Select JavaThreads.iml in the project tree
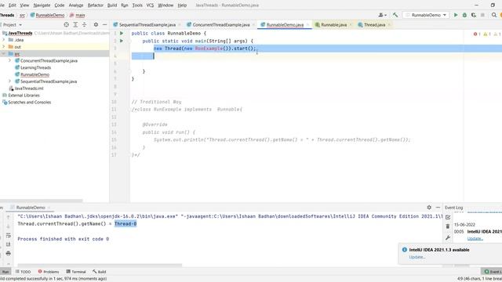 (29, 89)
